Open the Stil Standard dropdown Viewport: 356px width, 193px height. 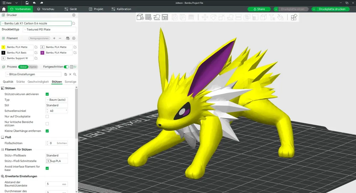tap(57, 105)
